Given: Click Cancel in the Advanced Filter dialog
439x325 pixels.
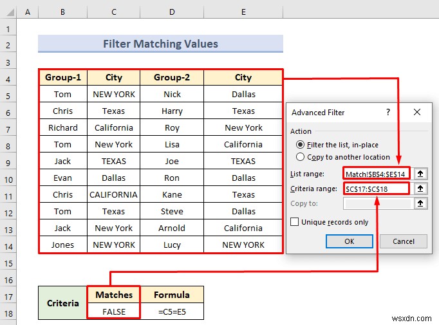Looking at the screenshot, I should [x=403, y=241].
